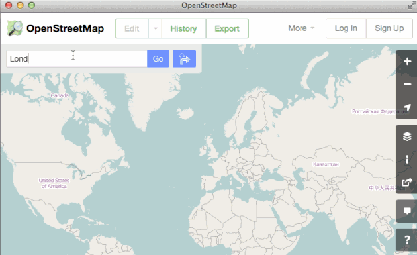The width and height of the screenshot is (417, 255).
Task: Toggle fullscreen arrows in title bar
Action: [x=412, y=5]
